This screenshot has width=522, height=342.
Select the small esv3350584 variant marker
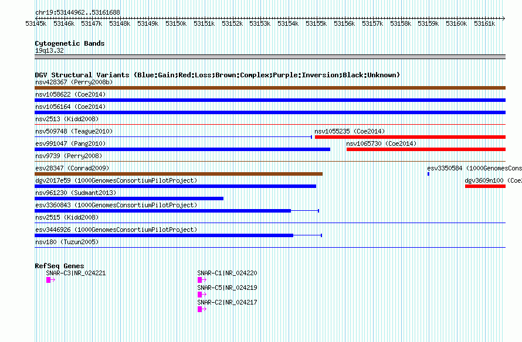(x=429, y=174)
